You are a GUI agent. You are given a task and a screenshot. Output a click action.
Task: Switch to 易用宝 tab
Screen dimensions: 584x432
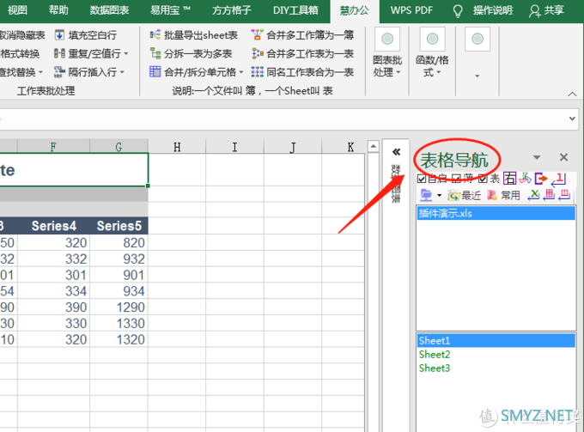170,10
